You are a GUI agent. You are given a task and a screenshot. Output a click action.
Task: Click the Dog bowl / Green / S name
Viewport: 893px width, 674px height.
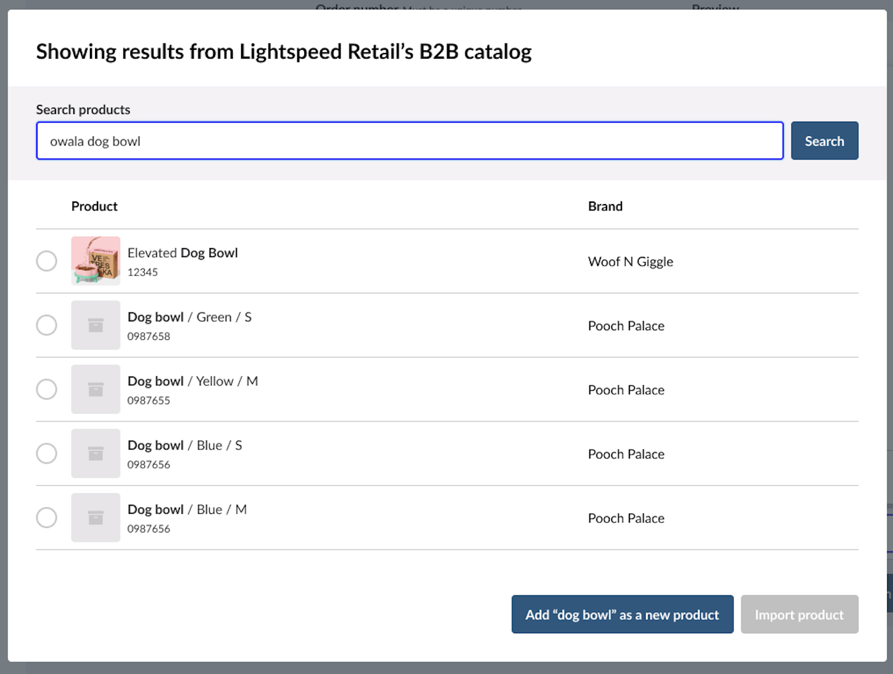(189, 318)
